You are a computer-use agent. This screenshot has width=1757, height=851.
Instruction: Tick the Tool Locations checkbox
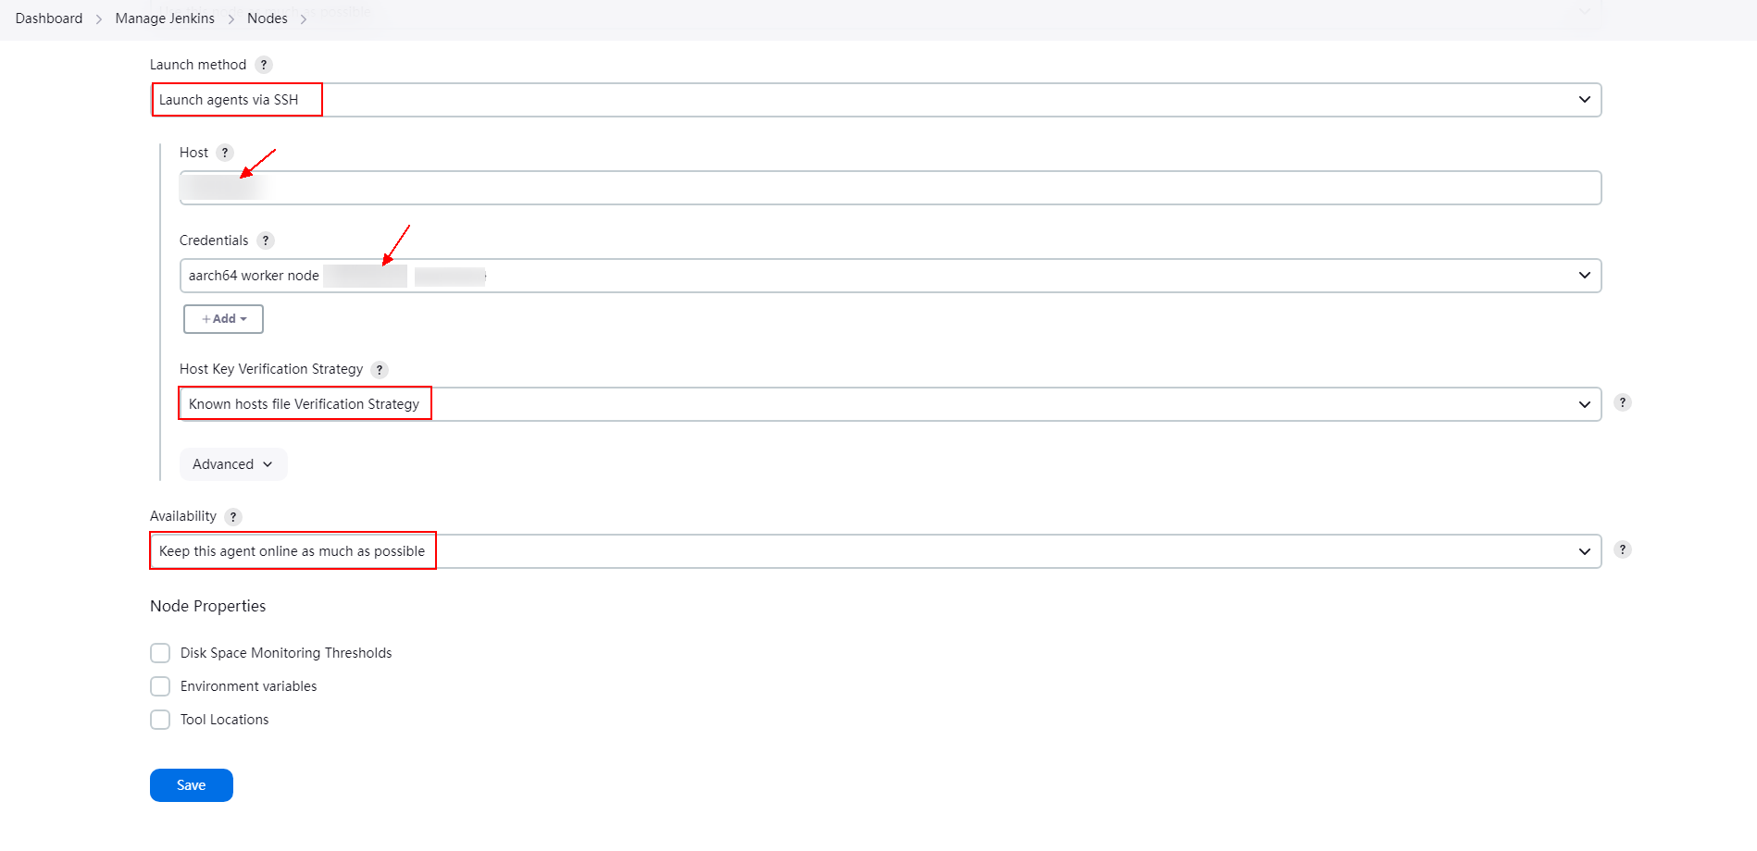(x=160, y=720)
